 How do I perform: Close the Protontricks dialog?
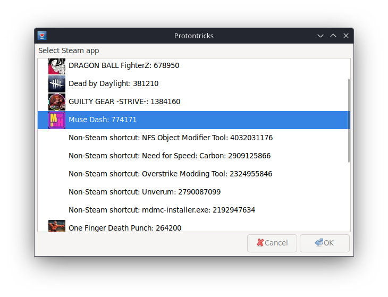[x=346, y=36]
